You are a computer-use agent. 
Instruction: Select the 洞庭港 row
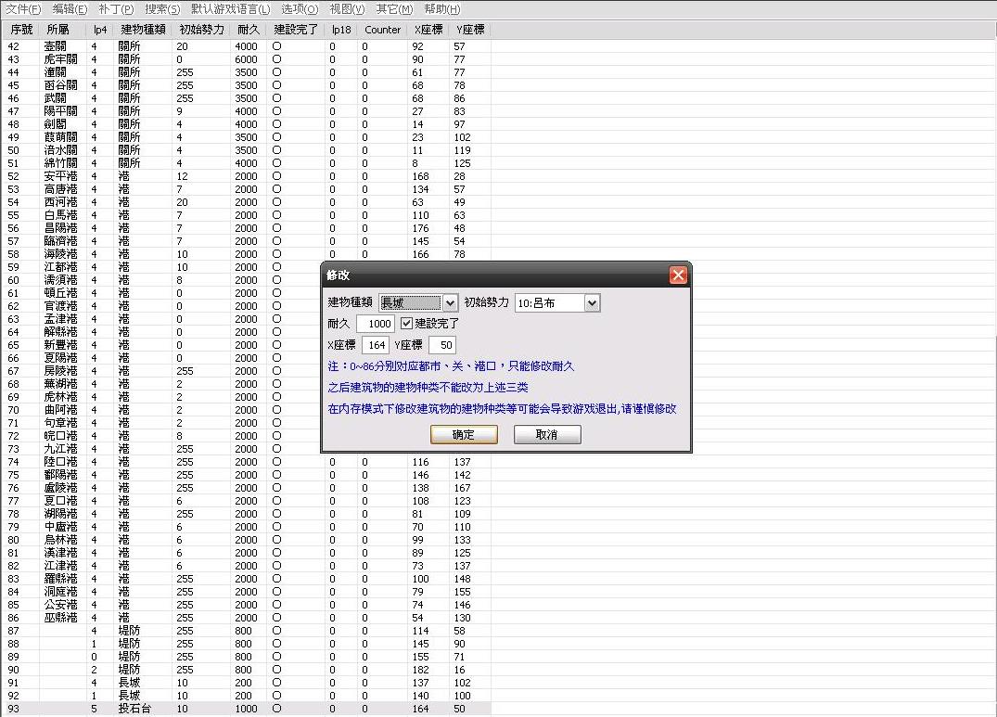click(247, 592)
